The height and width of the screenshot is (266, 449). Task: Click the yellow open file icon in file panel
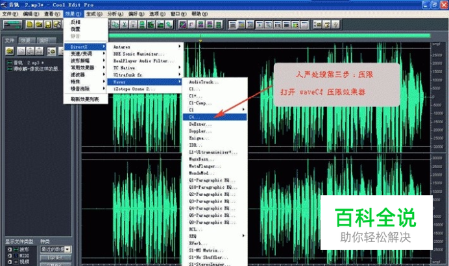[10, 51]
